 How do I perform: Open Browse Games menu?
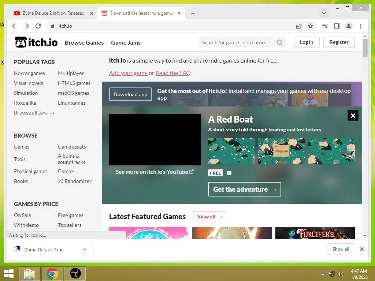(x=84, y=42)
